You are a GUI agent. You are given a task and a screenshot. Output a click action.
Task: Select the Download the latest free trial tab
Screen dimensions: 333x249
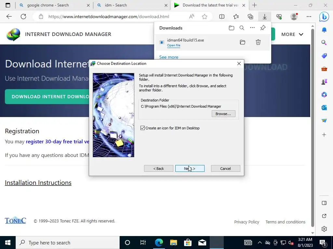[210, 5]
